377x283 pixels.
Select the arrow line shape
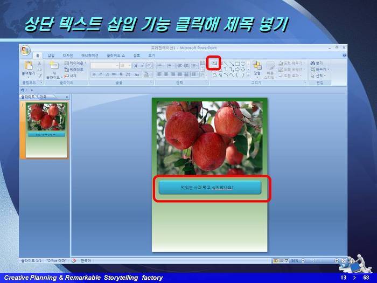[x=232, y=64]
